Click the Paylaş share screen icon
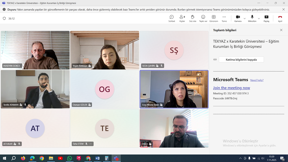Image resolution: width=288 pixels, height=162 pixels. click(266, 18)
